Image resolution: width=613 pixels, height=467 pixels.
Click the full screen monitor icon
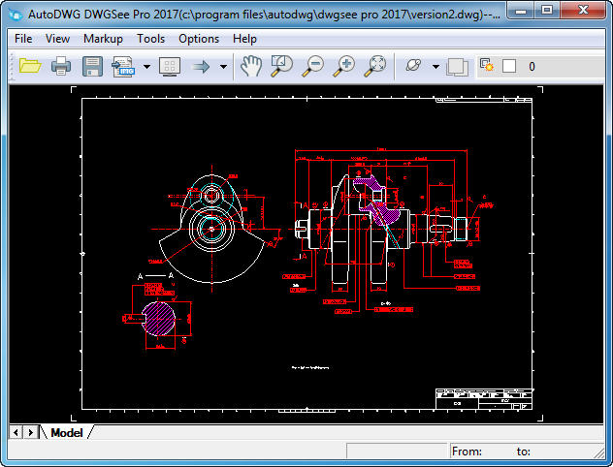pyautogui.click(x=169, y=66)
